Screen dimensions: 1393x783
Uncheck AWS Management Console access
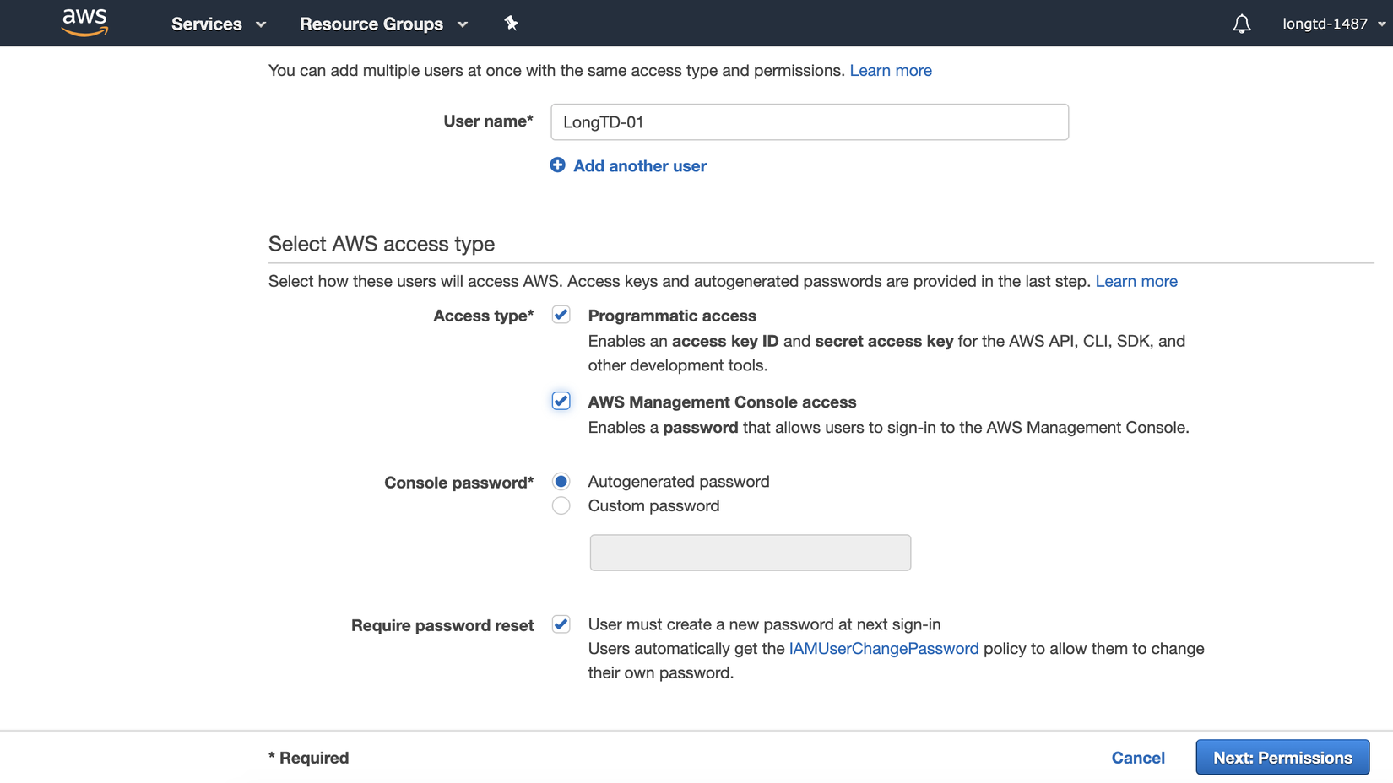(561, 401)
